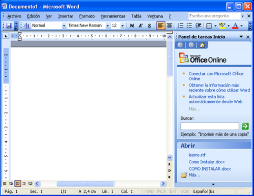This screenshot has width=254, height=196.
Task: Open the font size 12 dropdown
Action: click(x=123, y=26)
